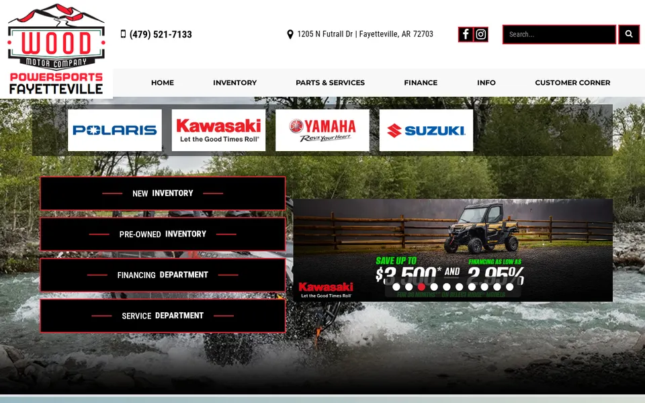Select the seventh carousel slide dot
This screenshot has height=403, width=645.
tap(472, 287)
